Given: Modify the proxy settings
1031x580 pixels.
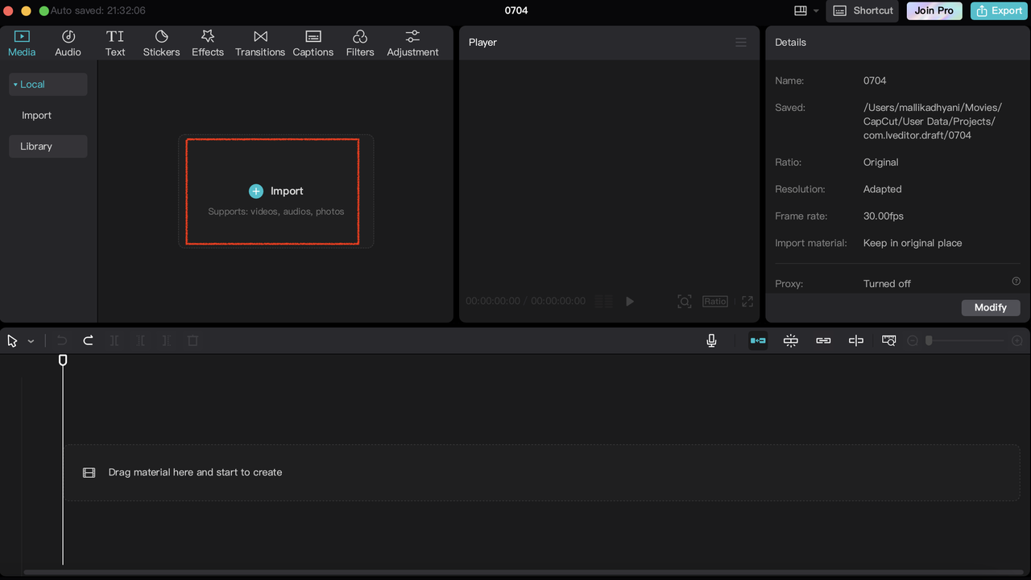Looking at the screenshot, I should 991,307.
